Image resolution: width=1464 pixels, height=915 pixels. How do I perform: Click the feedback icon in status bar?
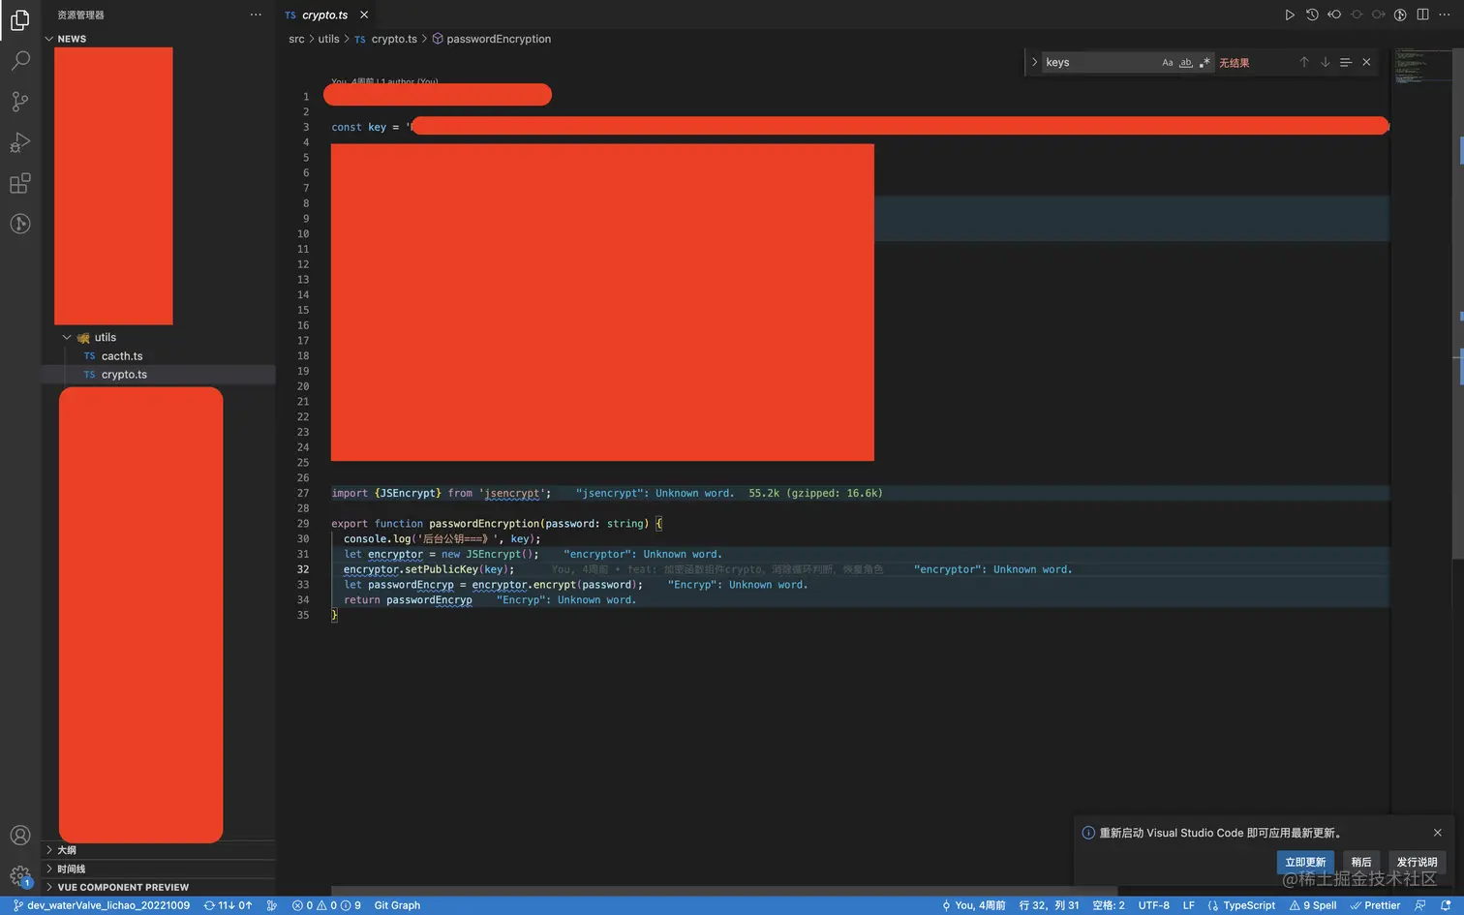coord(1419,905)
